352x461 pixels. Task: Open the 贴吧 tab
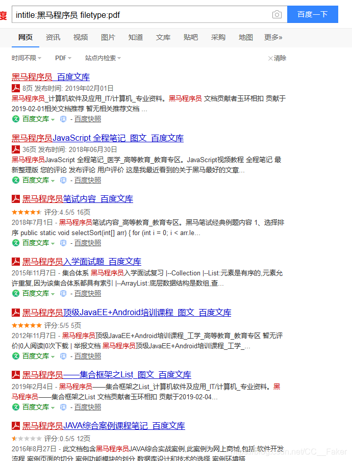191,37
